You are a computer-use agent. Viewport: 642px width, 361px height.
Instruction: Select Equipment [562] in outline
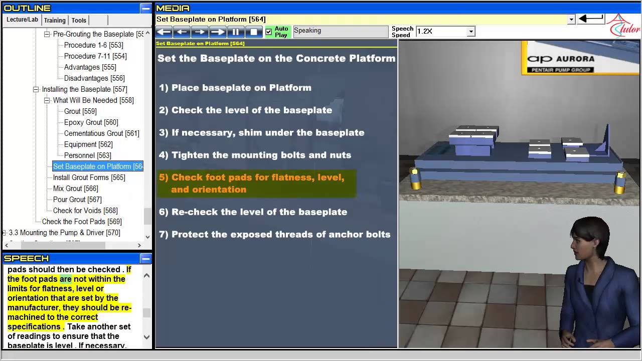pyautogui.click(x=88, y=144)
